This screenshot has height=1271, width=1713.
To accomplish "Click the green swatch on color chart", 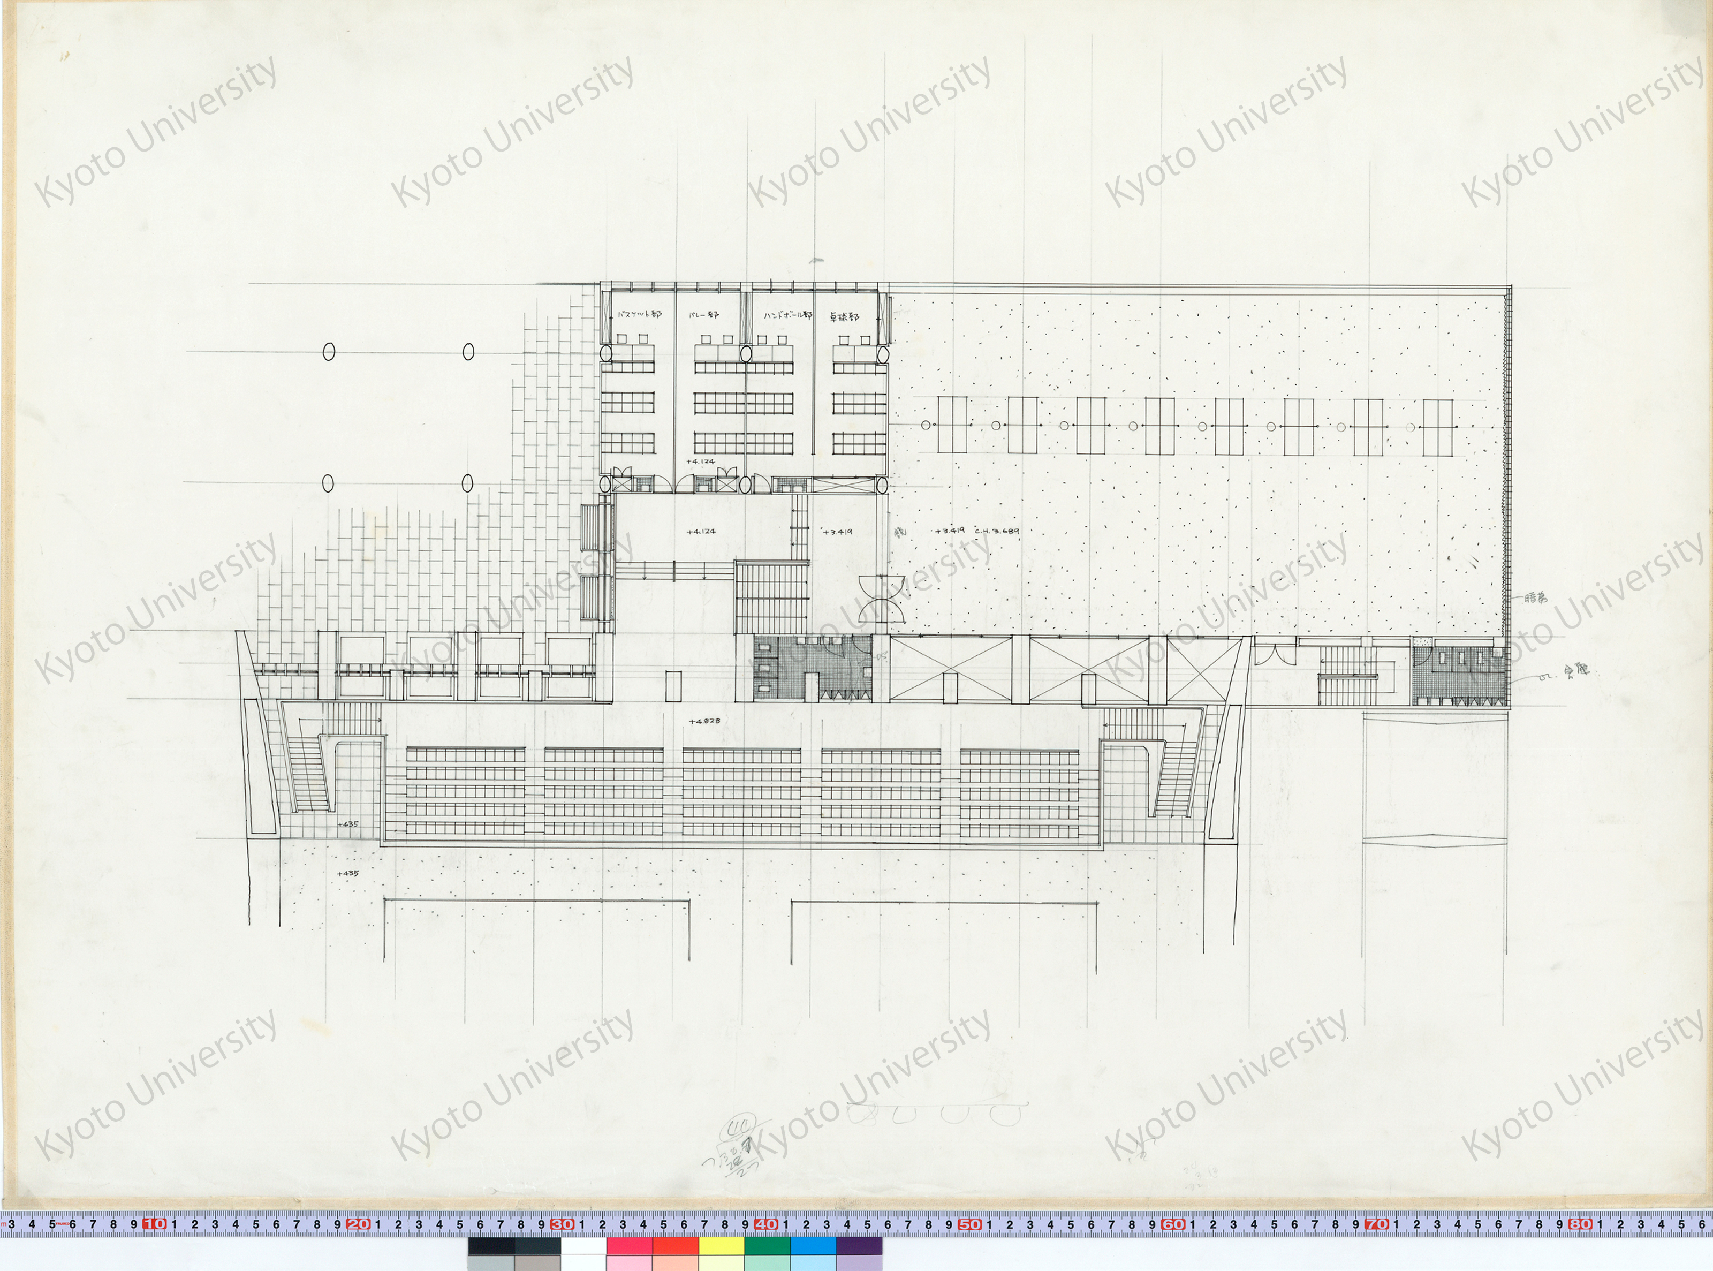I will tap(767, 1246).
